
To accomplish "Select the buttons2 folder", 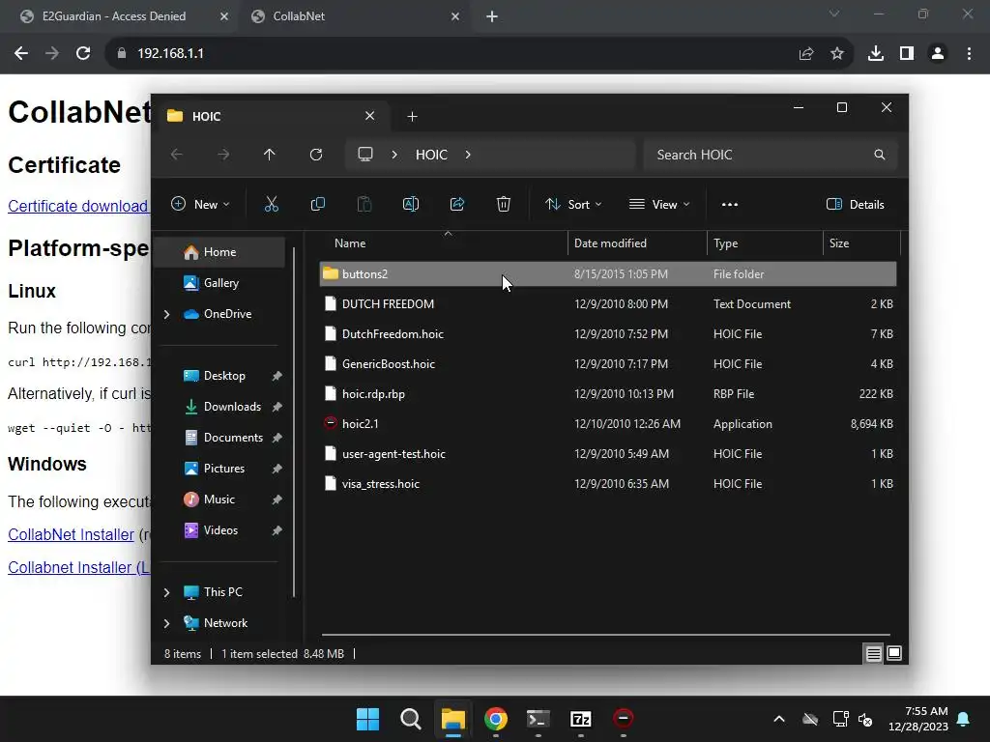I will click(608, 273).
